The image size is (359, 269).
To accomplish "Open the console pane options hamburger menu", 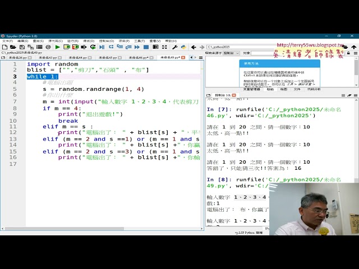I will click(355, 95).
